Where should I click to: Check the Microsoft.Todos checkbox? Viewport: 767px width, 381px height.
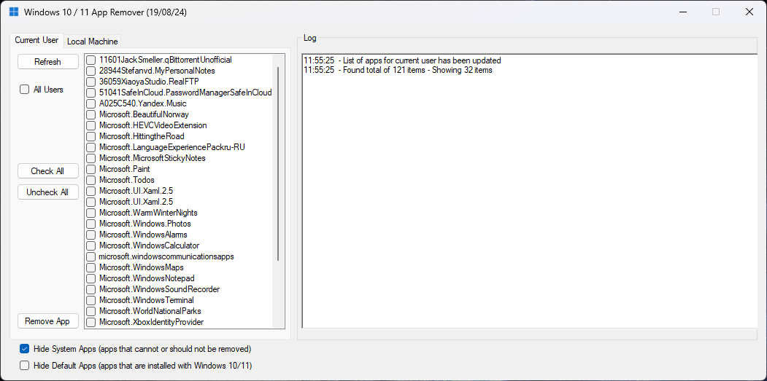click(90, 180)
